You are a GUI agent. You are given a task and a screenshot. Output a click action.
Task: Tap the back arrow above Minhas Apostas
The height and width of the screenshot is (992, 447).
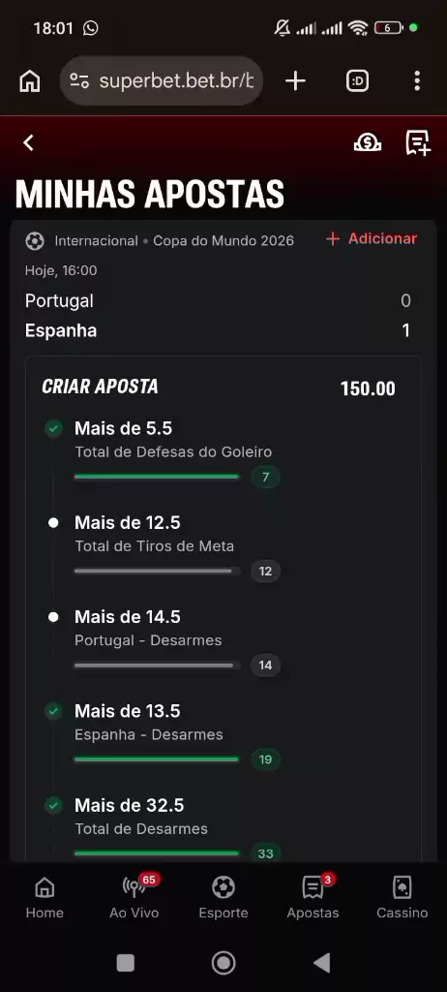28,143
